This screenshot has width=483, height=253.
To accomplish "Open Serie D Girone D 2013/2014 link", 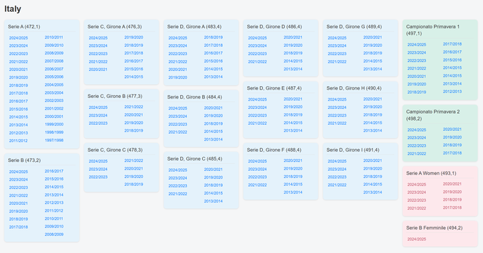I will click(x=293, y=69).
